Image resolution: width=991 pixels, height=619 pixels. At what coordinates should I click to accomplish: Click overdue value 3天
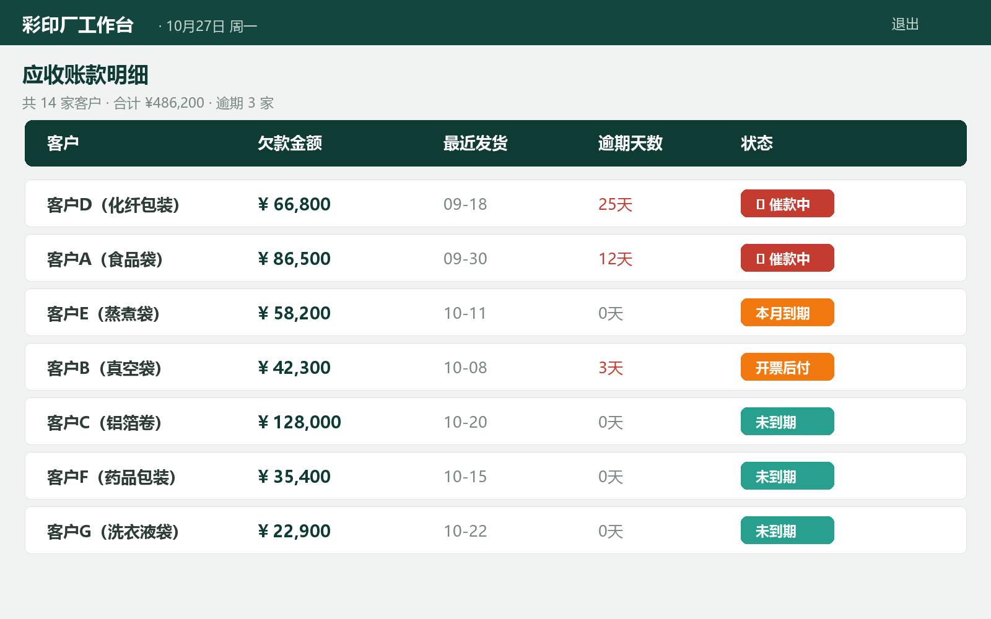point(611,368)
